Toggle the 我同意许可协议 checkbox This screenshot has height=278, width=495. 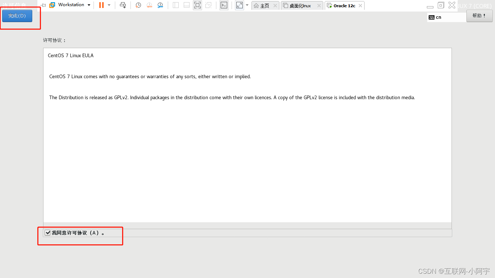47,233
